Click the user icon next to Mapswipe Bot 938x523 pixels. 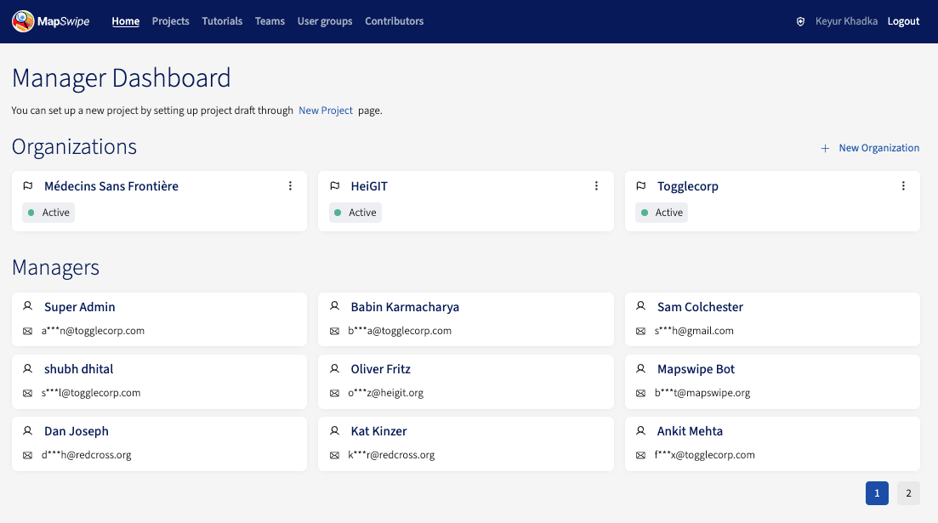pos(640,368)
